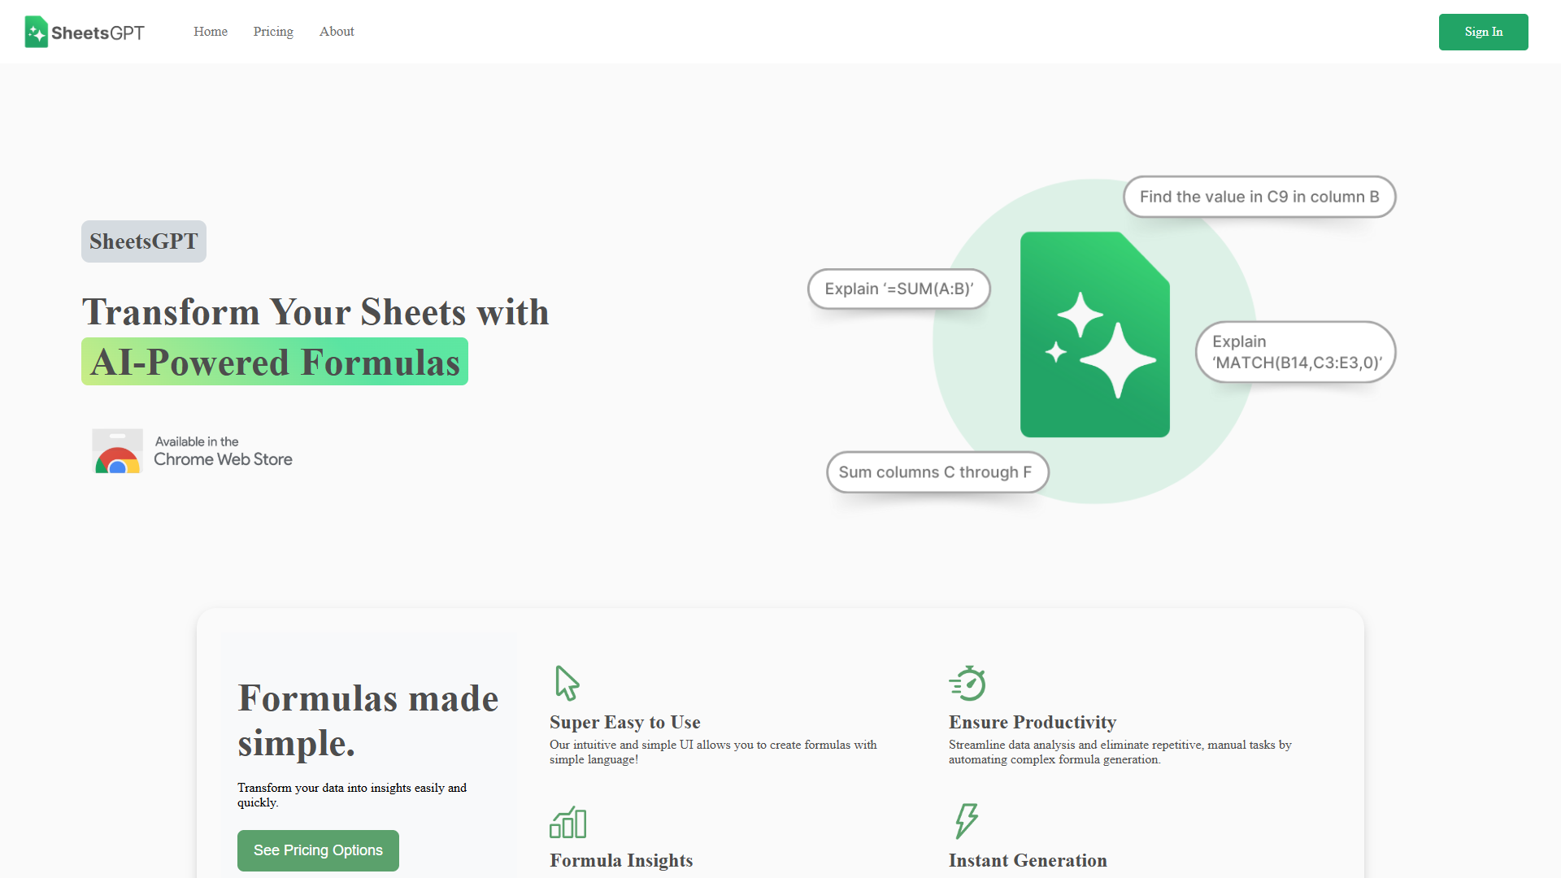Click the 'Formulas made simple.' heading

click(368, 720)
